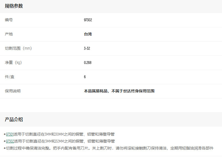Select the 规格参数 section heading
This screenshot has height=159, width=222.
click(x=14, y=6)
